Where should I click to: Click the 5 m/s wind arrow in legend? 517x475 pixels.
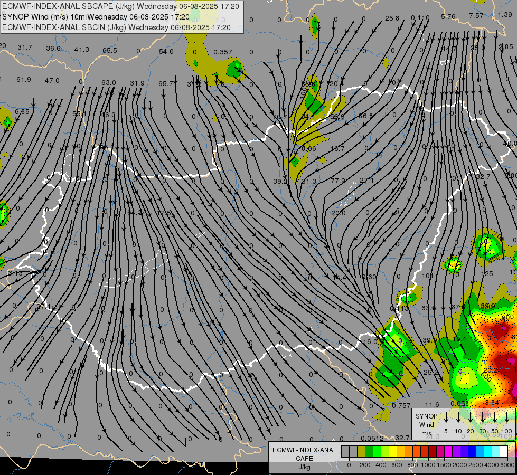coord(446,417)
